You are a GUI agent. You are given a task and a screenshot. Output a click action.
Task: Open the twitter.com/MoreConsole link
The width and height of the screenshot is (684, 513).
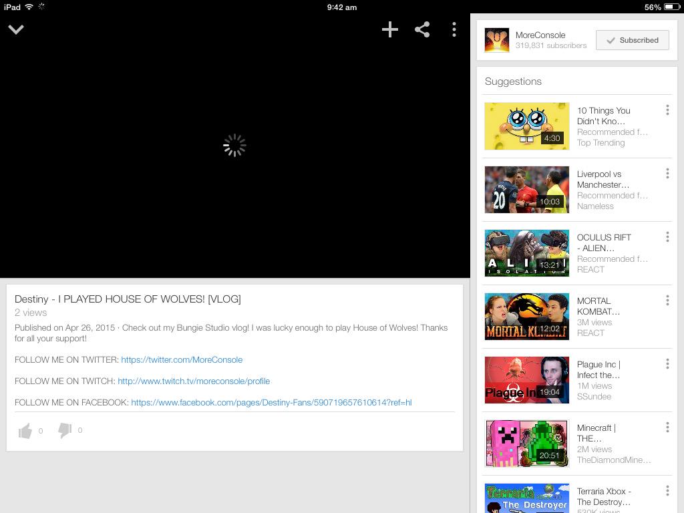[182, 360]
